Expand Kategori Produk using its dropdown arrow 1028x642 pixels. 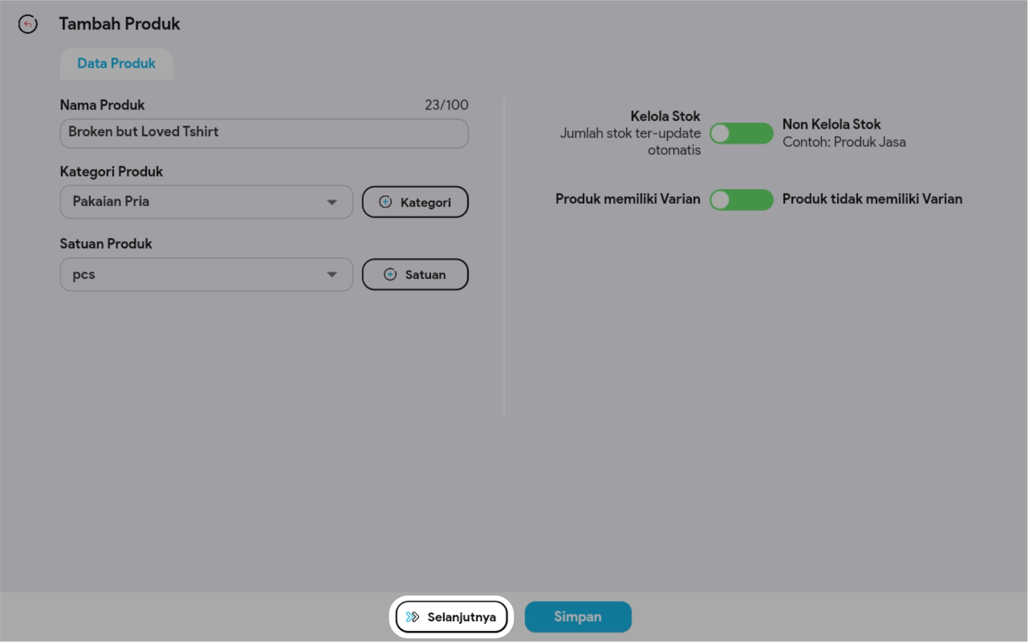point(332,202)
